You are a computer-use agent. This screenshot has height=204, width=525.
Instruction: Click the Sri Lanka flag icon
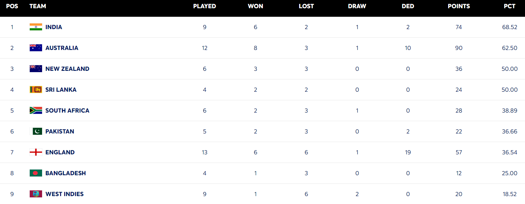tap(36, 90)
